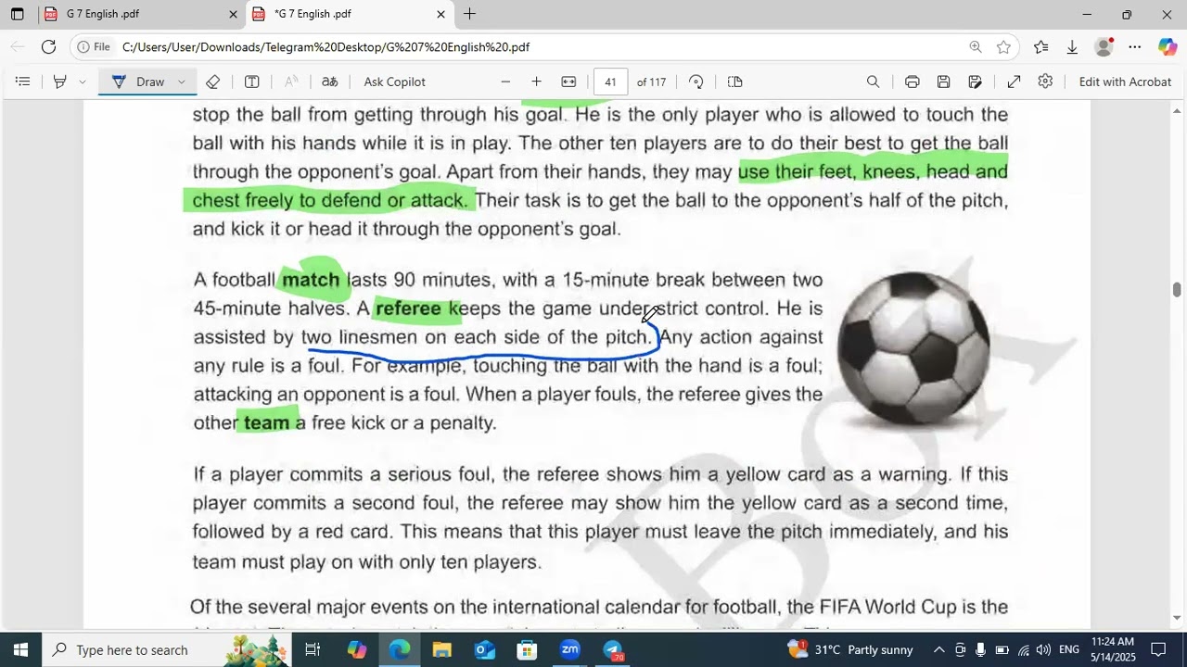The image size is (1187, 667).
Task: Open the Downloads panel
Action: point(1072,47)
